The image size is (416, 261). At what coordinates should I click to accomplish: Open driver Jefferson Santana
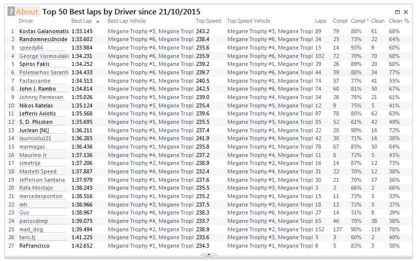pos(42,180)
